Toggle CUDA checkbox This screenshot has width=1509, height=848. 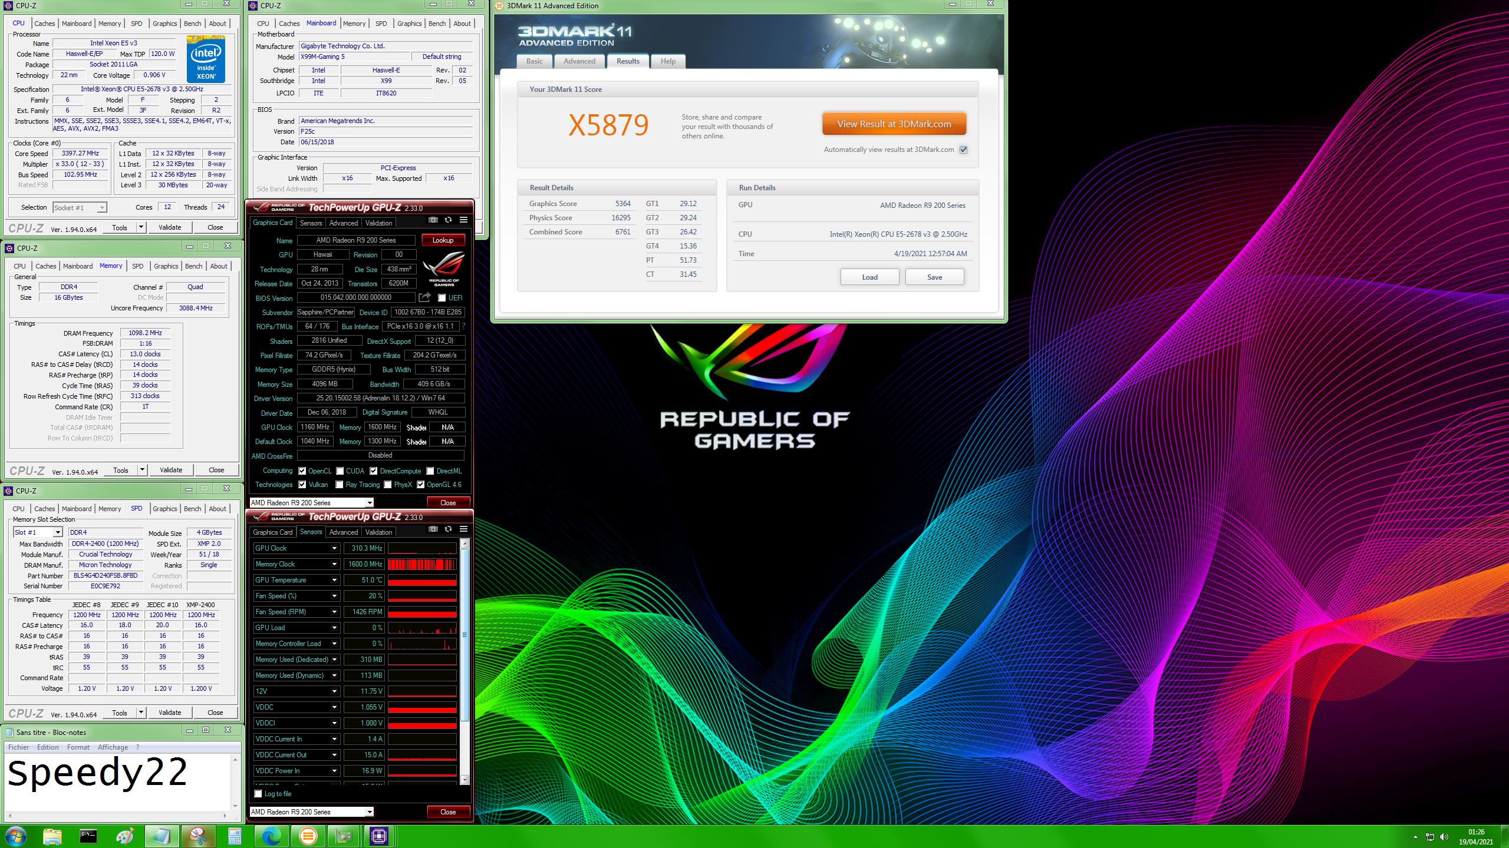tap(340, 471)
